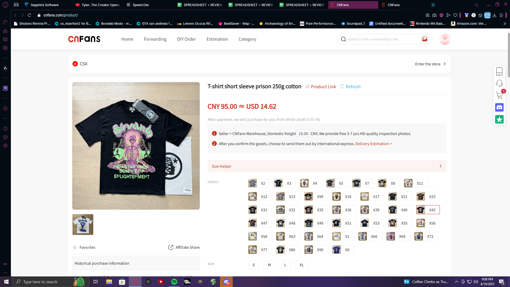Open the mobile app phone icon

coord(499,71)
